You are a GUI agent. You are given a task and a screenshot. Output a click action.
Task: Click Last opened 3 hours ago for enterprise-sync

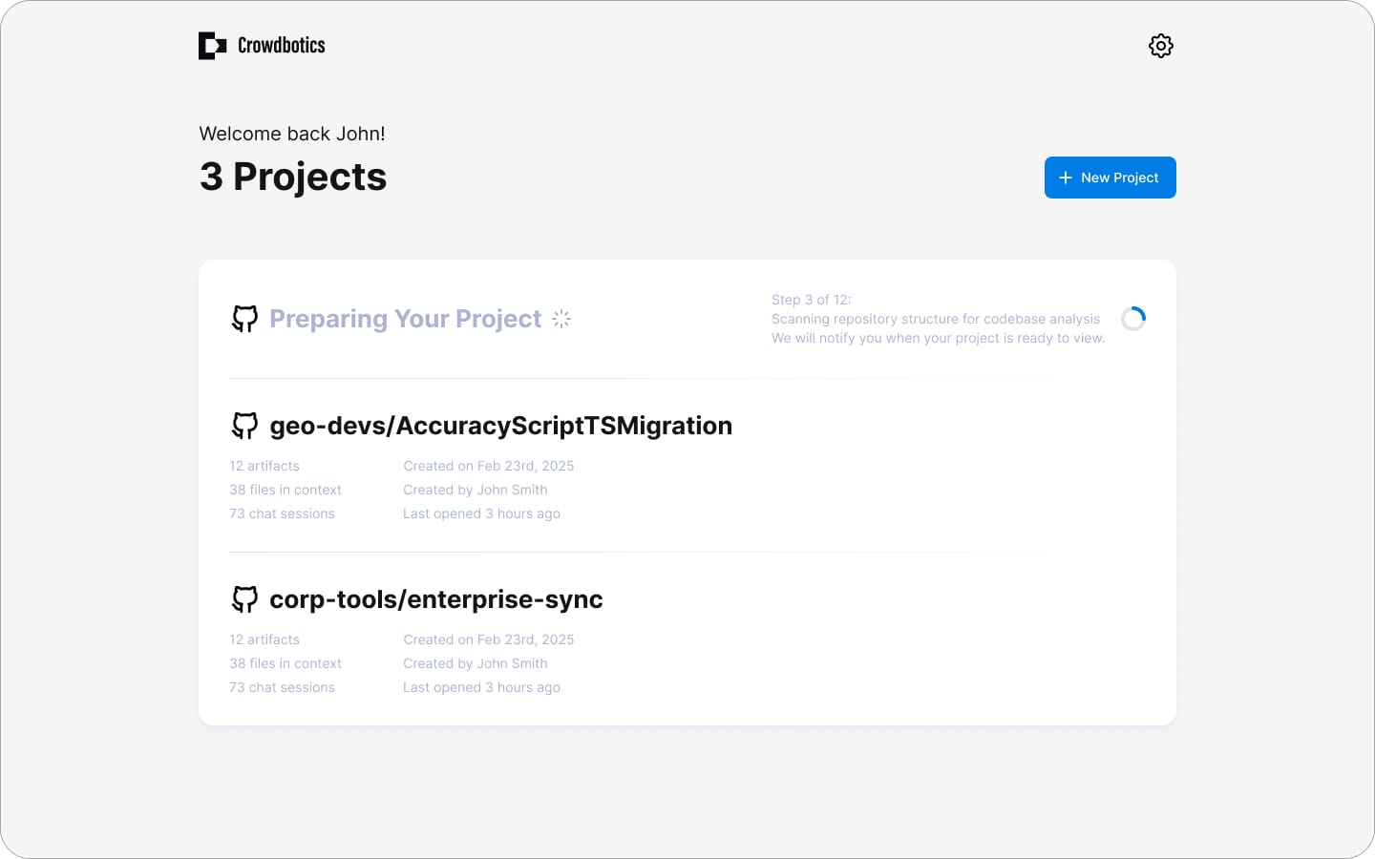[x=481, y=687]
